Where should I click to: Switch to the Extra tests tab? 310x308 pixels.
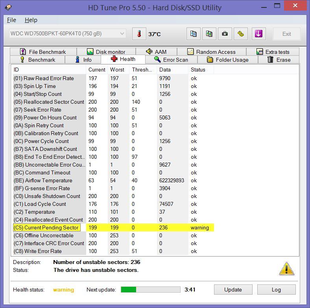273,52
